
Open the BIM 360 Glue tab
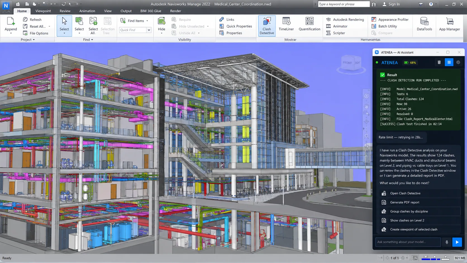[151, 11]
